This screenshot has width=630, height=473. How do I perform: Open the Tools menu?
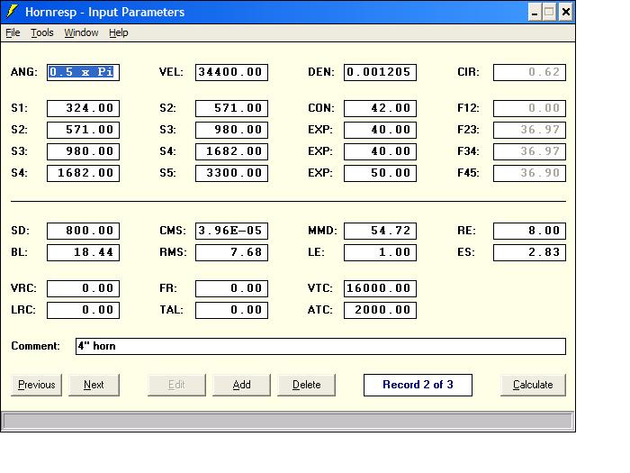tap(42, 32)
